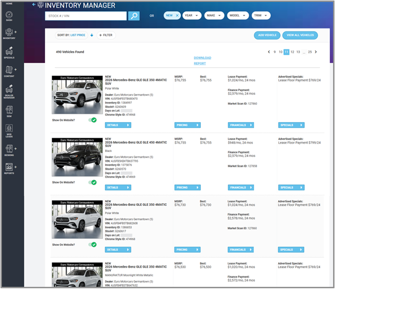416x331 pixels.
Task: Open Specials for the $76,755 GLE 350
Action: point(291,125)
